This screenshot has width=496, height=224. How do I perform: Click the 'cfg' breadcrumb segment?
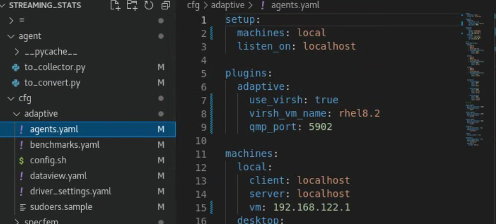[x=194, y=5]
